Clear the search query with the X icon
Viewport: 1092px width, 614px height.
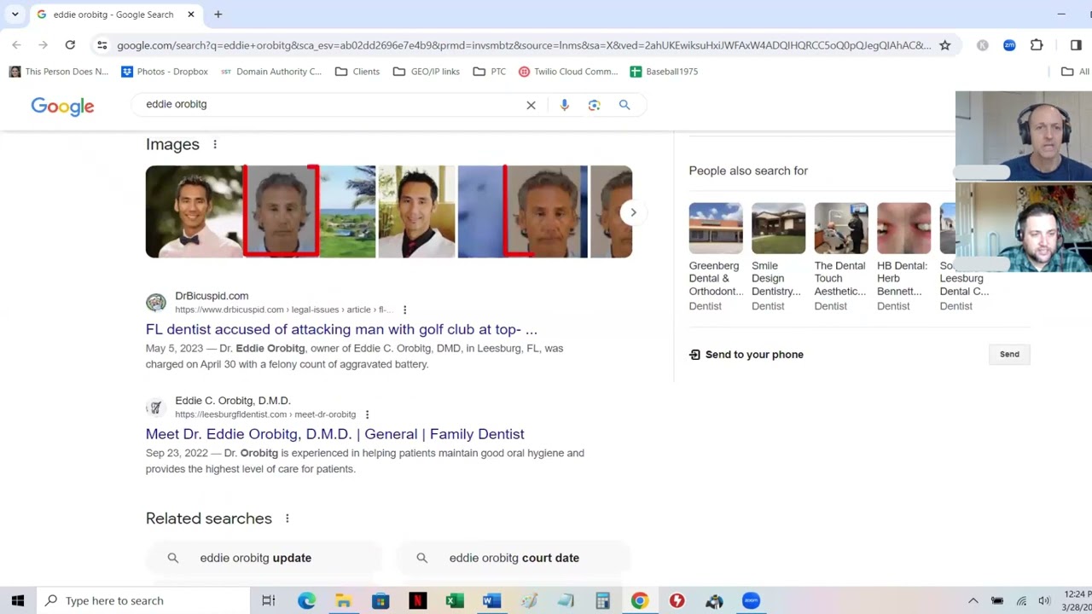click(531, 105)
